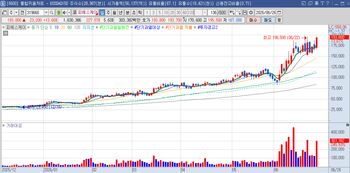Toggle the speaker sound icon
The image size is (350, 173).
point(64,12)
